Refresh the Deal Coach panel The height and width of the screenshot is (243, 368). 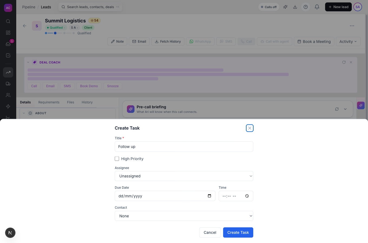pyautogui.click(x=344, y=62)
